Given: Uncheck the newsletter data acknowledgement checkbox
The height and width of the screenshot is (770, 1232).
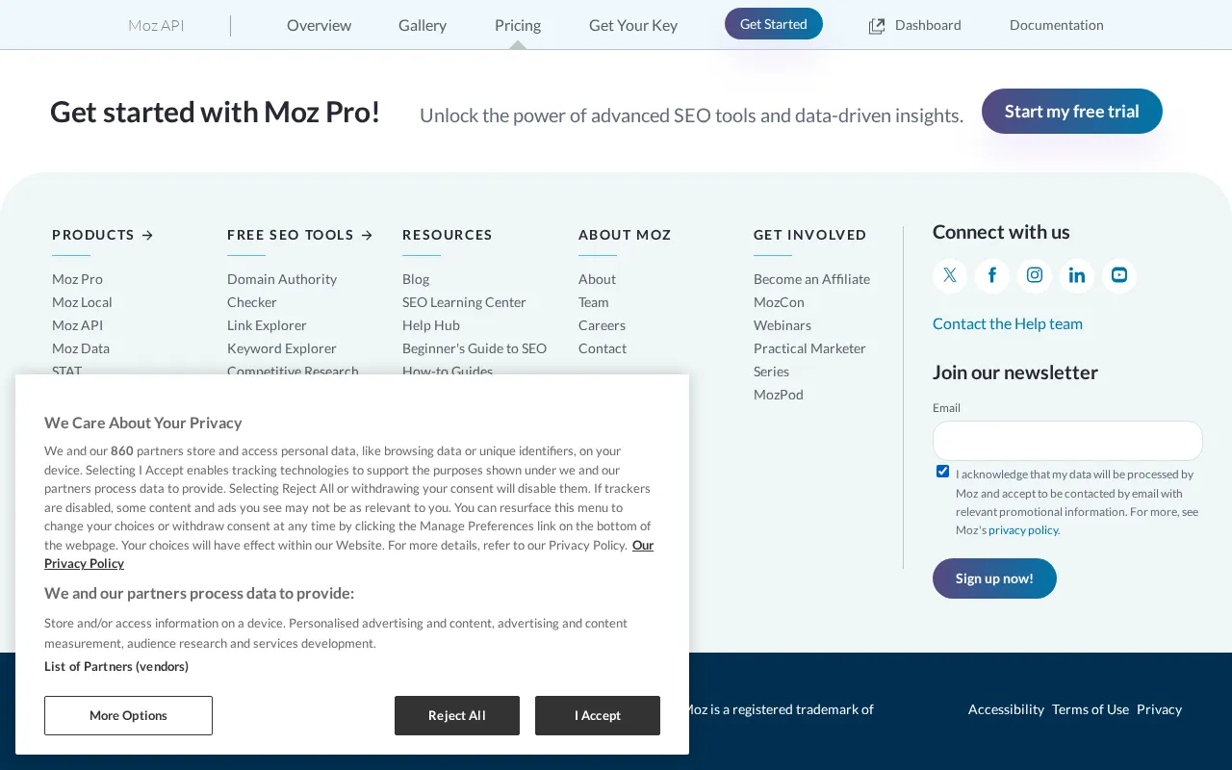Looking at the screenshot, I should (942, 472).
